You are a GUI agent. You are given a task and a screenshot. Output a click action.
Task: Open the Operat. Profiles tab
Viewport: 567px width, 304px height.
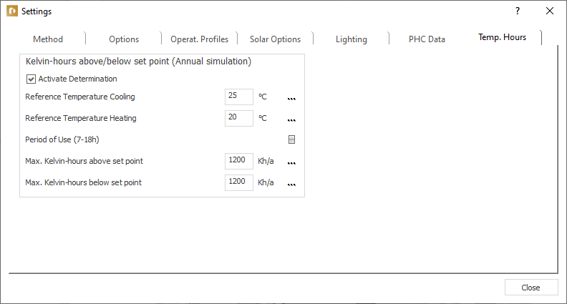coord(199,39)
